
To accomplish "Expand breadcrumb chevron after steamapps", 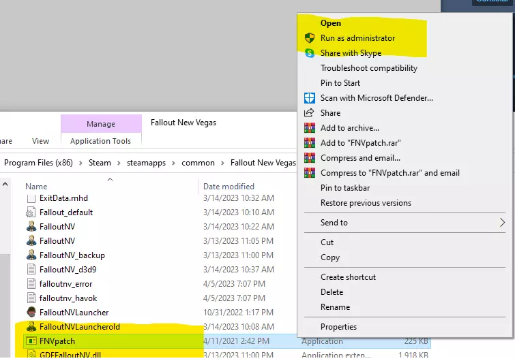I will (x=174, y=163).
